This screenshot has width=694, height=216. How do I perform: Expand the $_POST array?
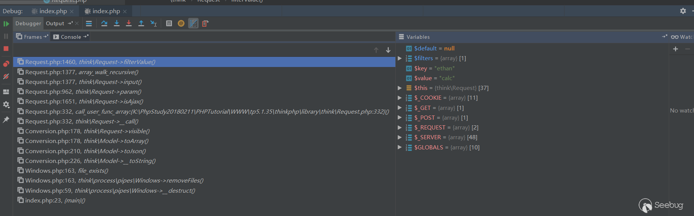click(x=400, y=118)
